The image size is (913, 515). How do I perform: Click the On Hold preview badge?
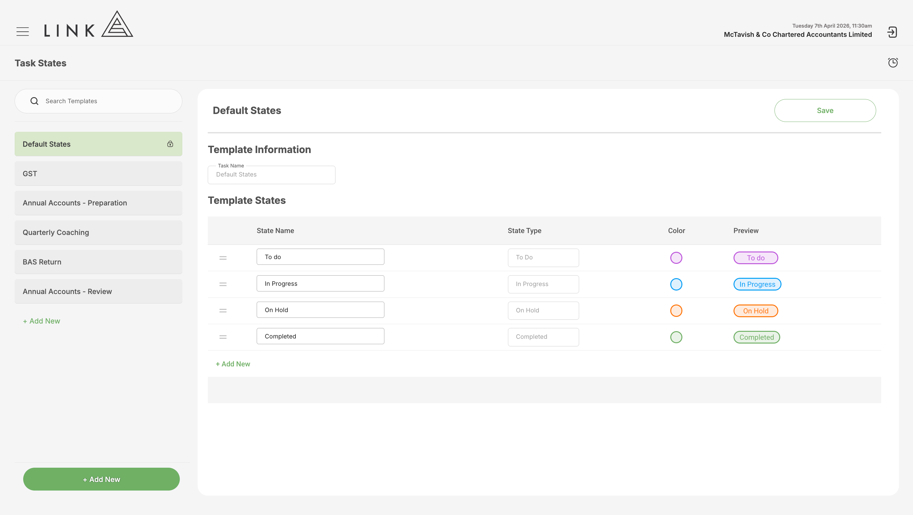click(756, 311)
